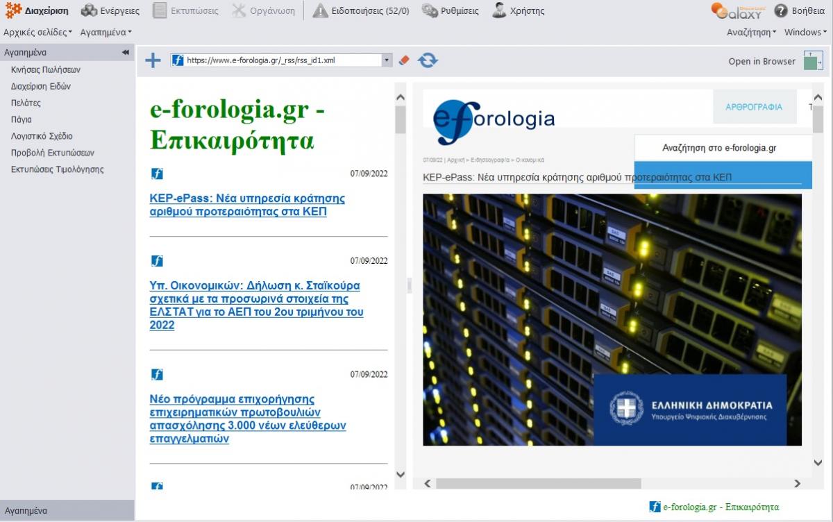Open the Ενέργειες actions menu
This screenshot has height=522, width=833.
(x=110, y=10)
